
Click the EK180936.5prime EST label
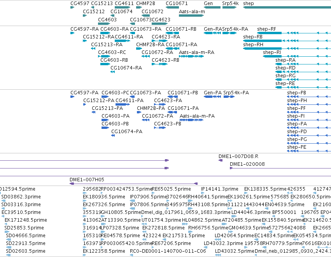pyautogui.click(x=104, y=197)
